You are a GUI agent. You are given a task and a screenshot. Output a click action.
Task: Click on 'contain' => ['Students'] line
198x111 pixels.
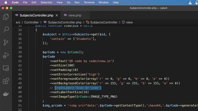[x=73, y=39]
